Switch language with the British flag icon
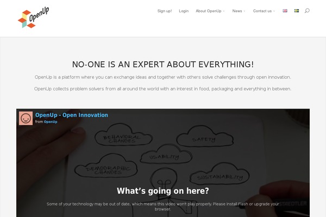The image size is (326, 217). point(285,11)
